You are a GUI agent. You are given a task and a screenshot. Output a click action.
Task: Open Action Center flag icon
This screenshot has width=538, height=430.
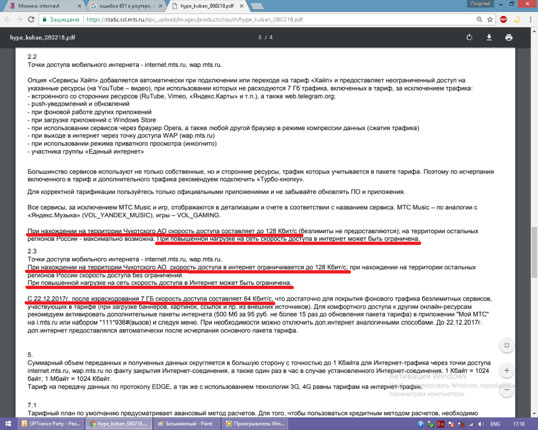[451, 424]
